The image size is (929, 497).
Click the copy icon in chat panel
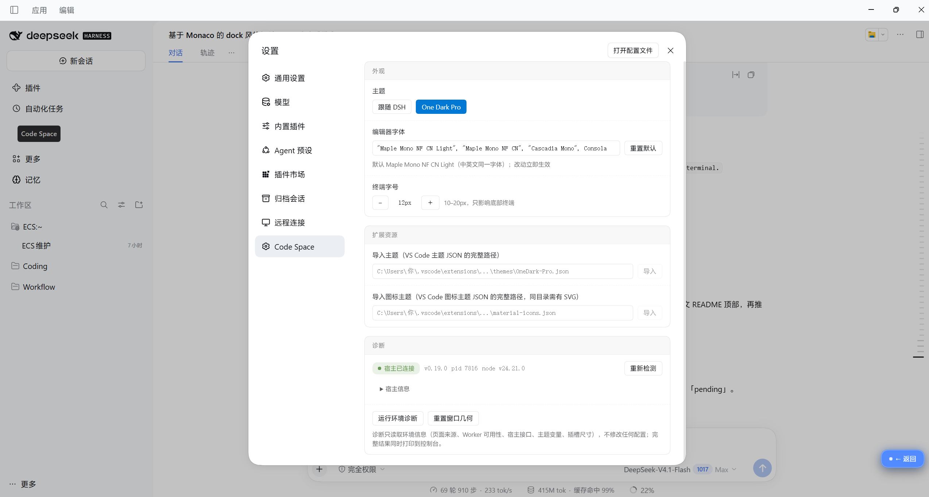point(751,75)
